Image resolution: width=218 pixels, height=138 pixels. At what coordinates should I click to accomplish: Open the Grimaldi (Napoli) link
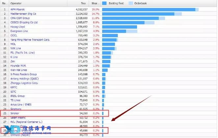click(x=20, y=135)
